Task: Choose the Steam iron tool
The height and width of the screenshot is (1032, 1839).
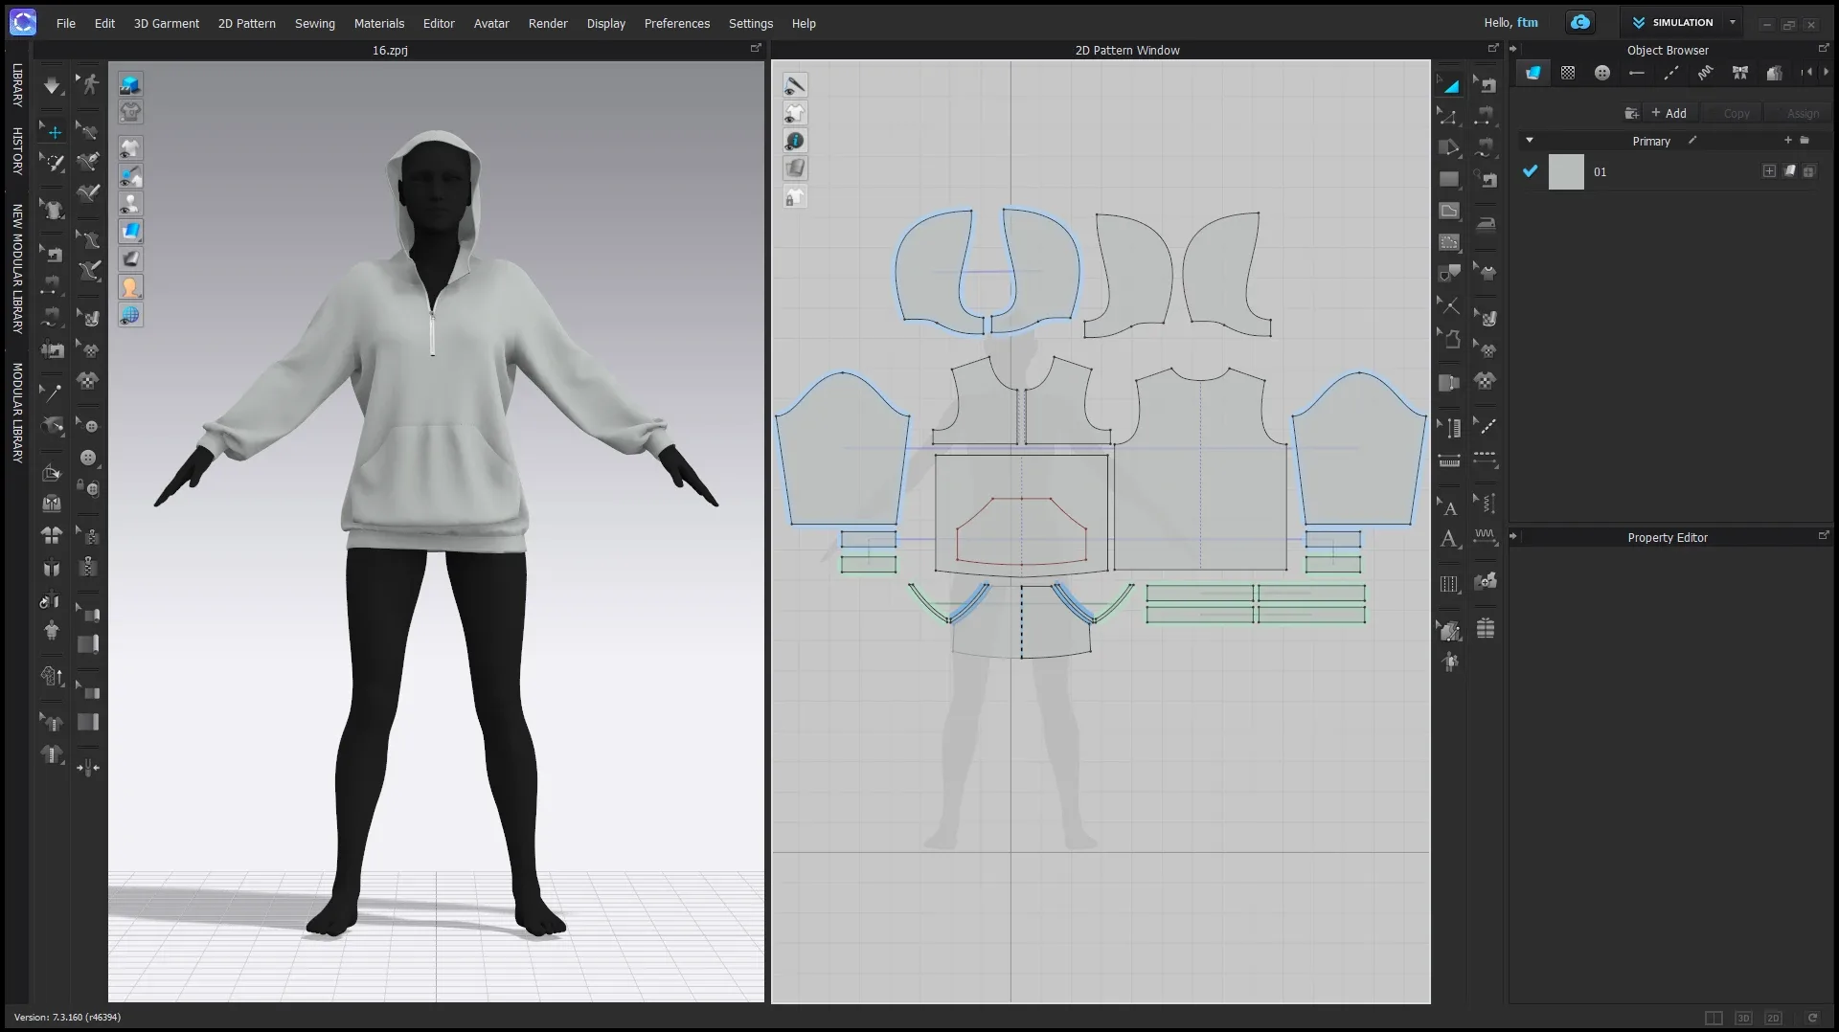Action: [1486, 224]
